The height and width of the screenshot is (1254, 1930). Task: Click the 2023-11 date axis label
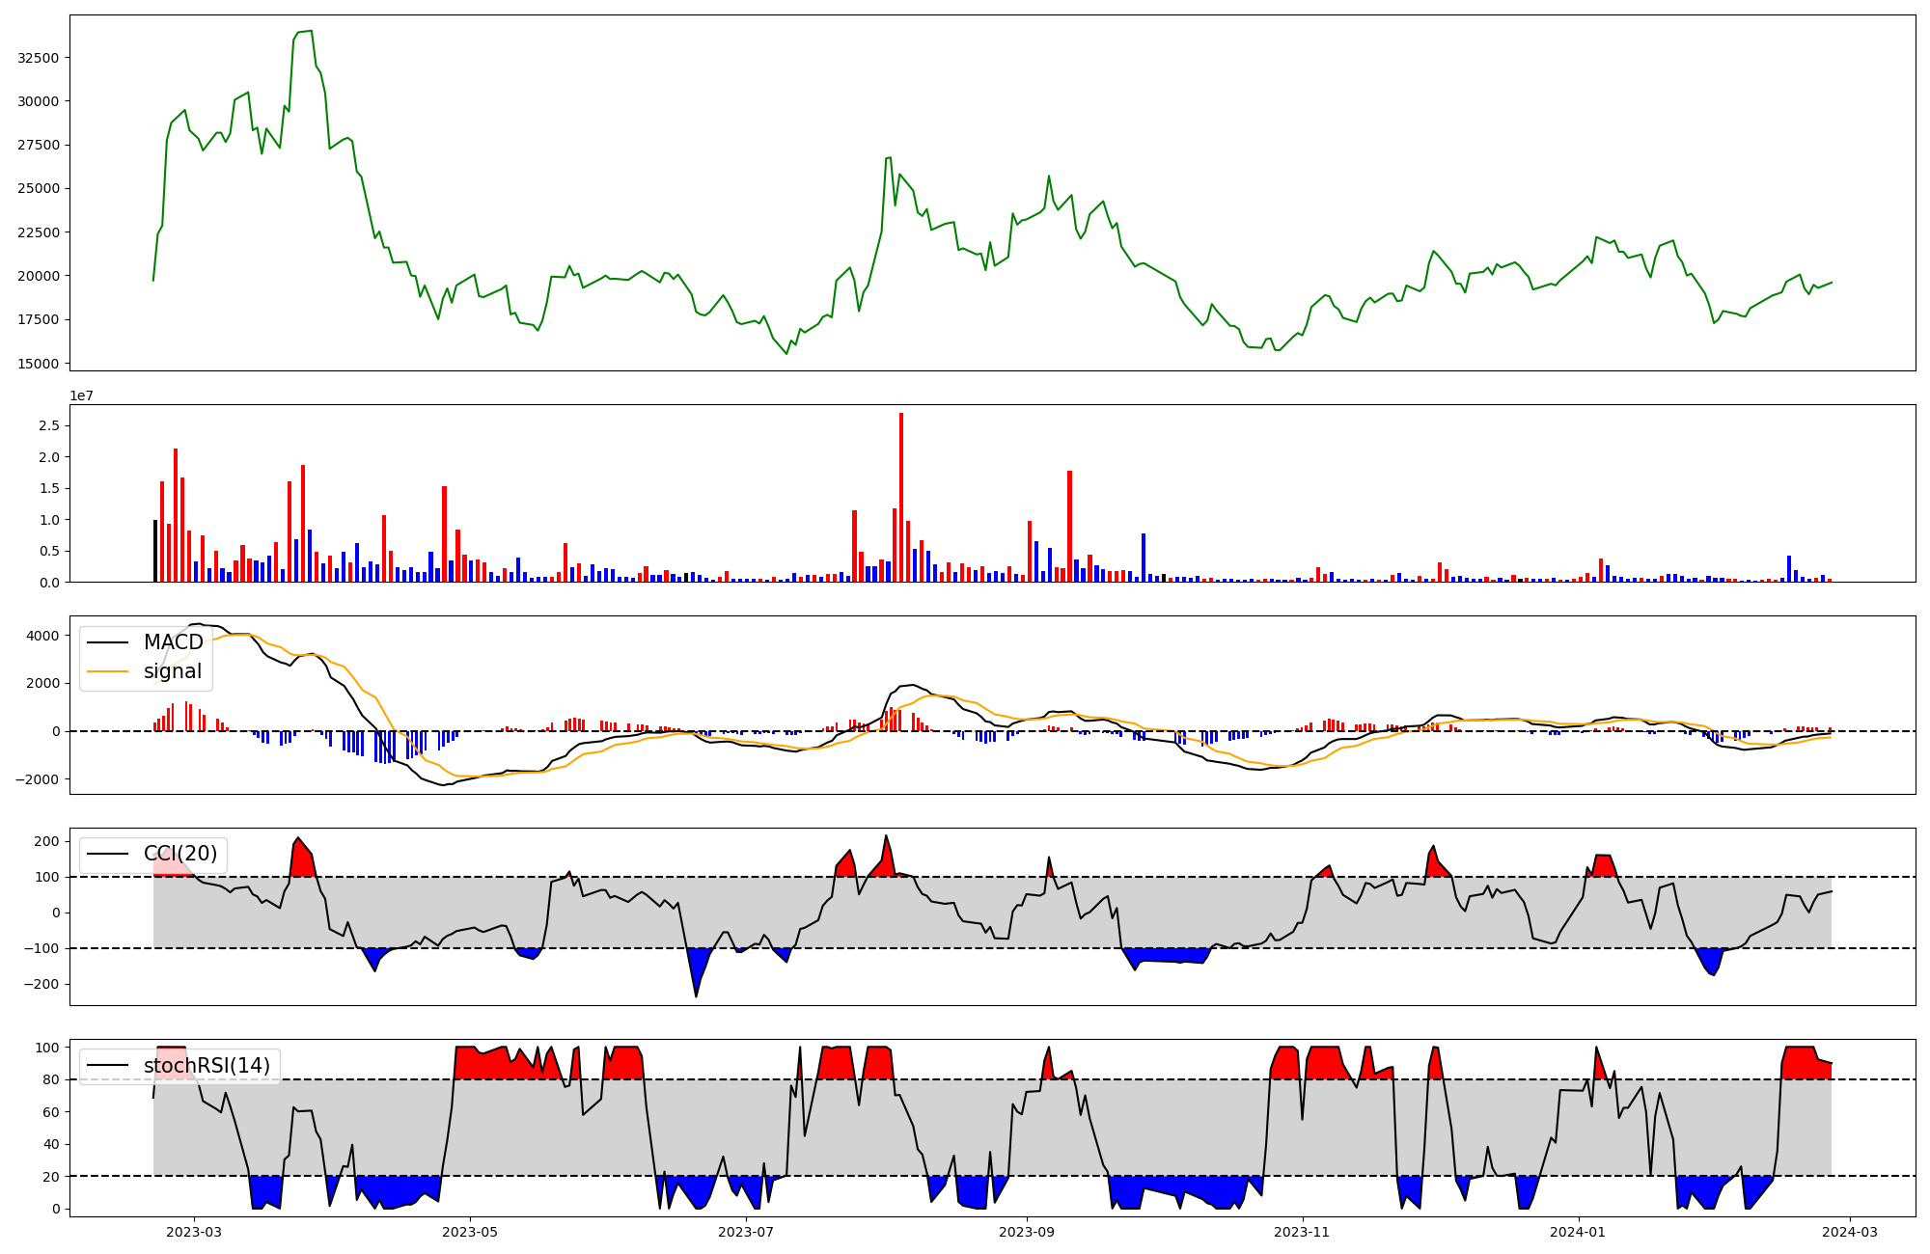(x=1303, y=1232)
